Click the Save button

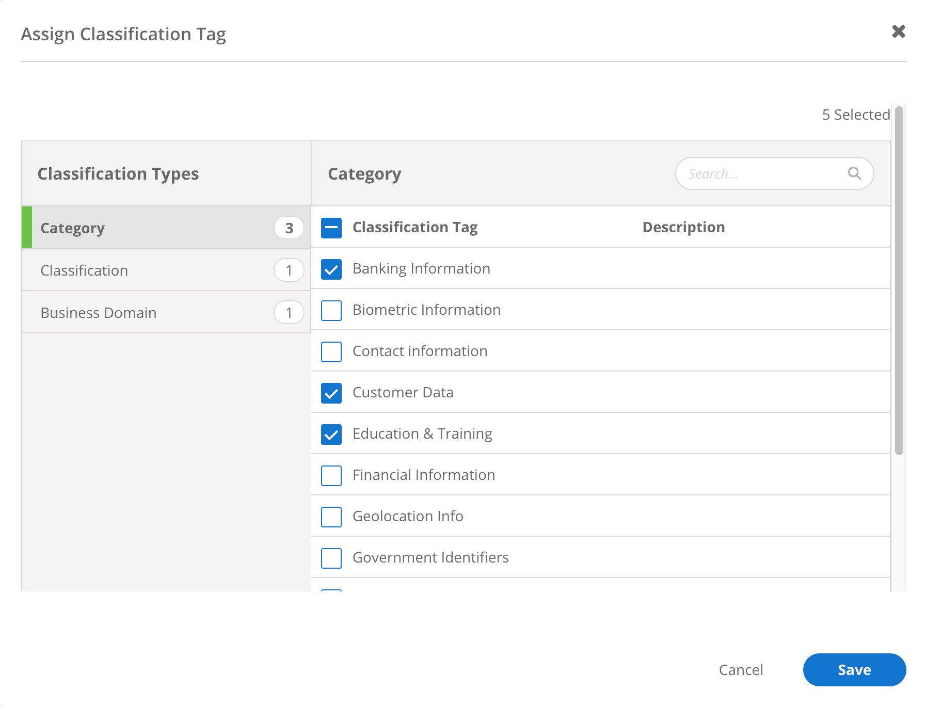point(854,670)
